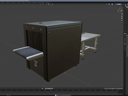
Task: Switch to the UV Editing workspace tab
Action: pyautogui.click(x=7, y=3)
